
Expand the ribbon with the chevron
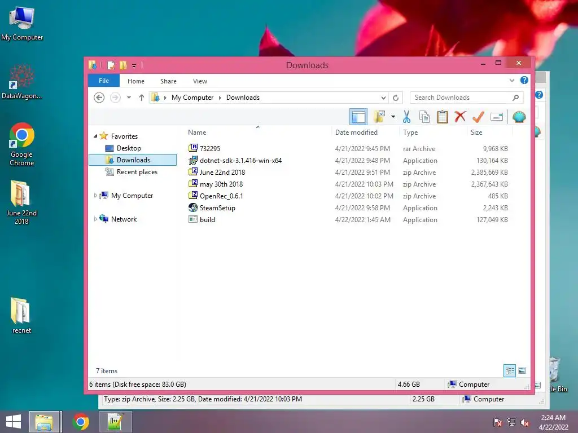(511, 80)
